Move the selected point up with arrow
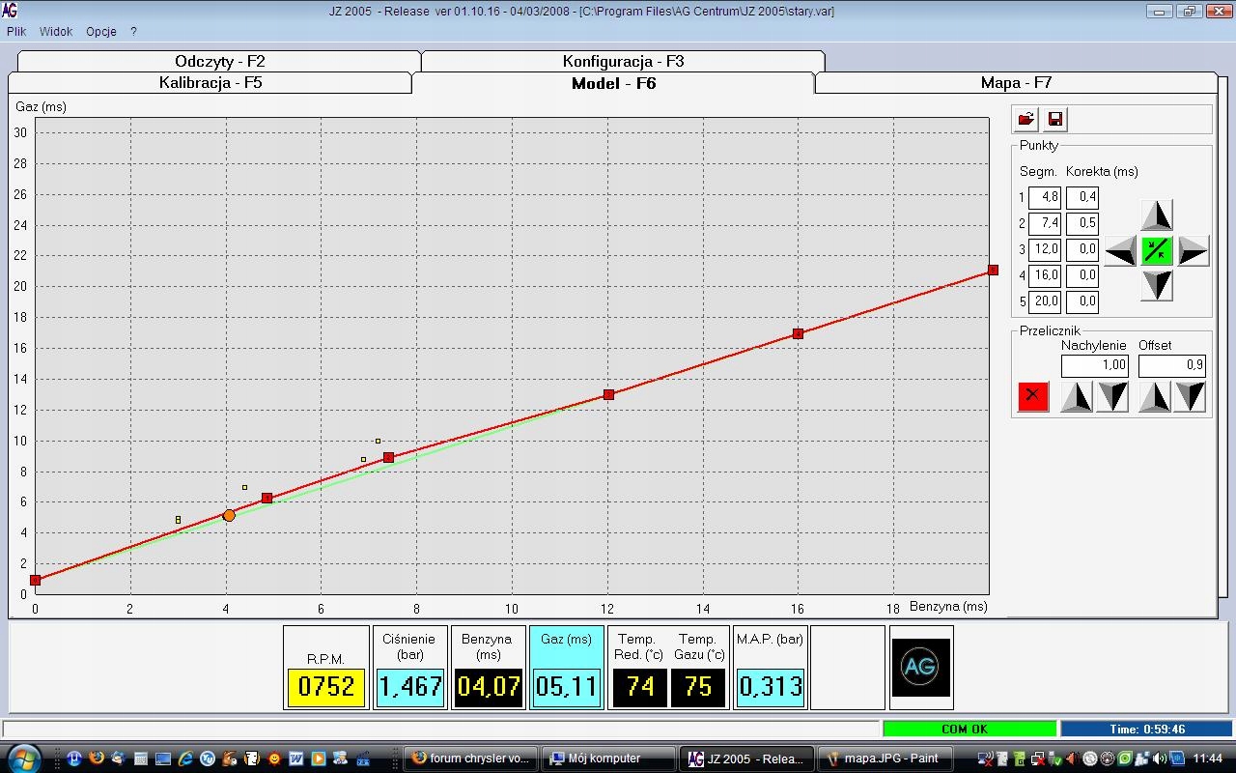The height and width of the screenshot is (773, 1236). (1157, 215)
